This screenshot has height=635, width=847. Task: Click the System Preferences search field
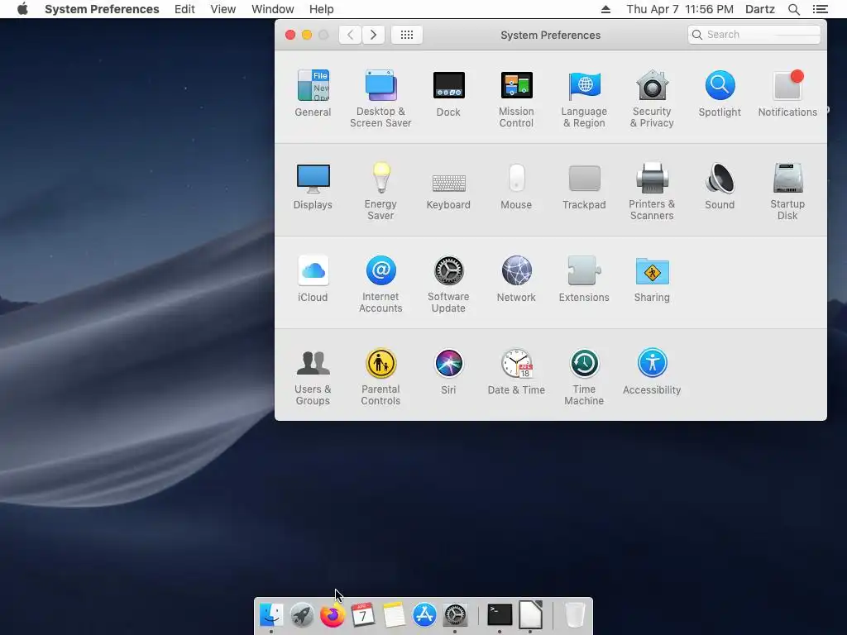tap(754, 35)
